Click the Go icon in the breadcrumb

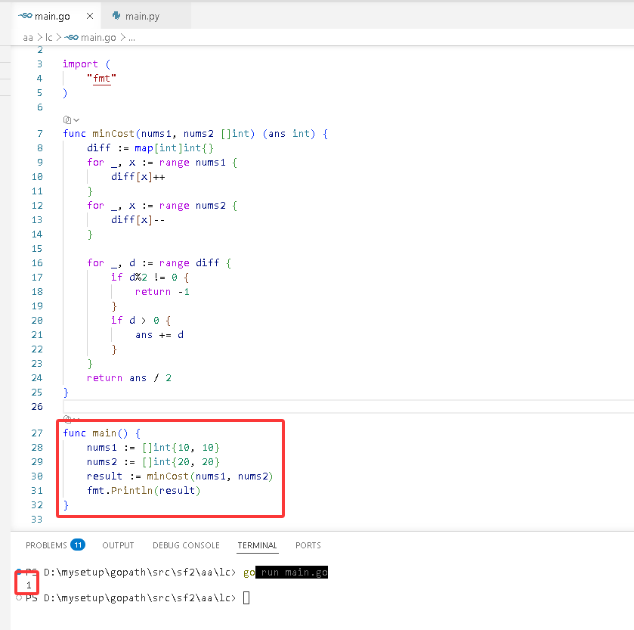(71, 38)
